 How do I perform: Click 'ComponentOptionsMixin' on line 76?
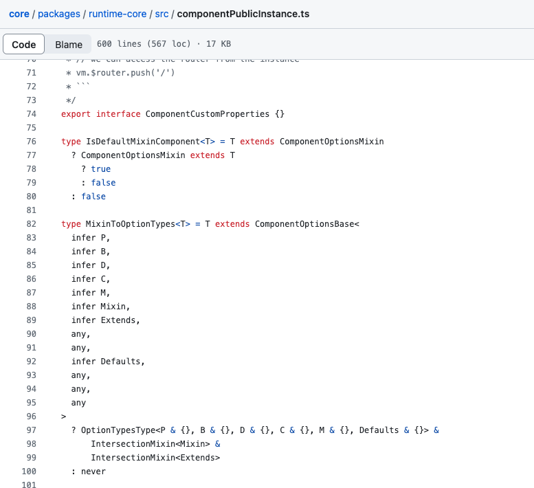click(332, 142)
